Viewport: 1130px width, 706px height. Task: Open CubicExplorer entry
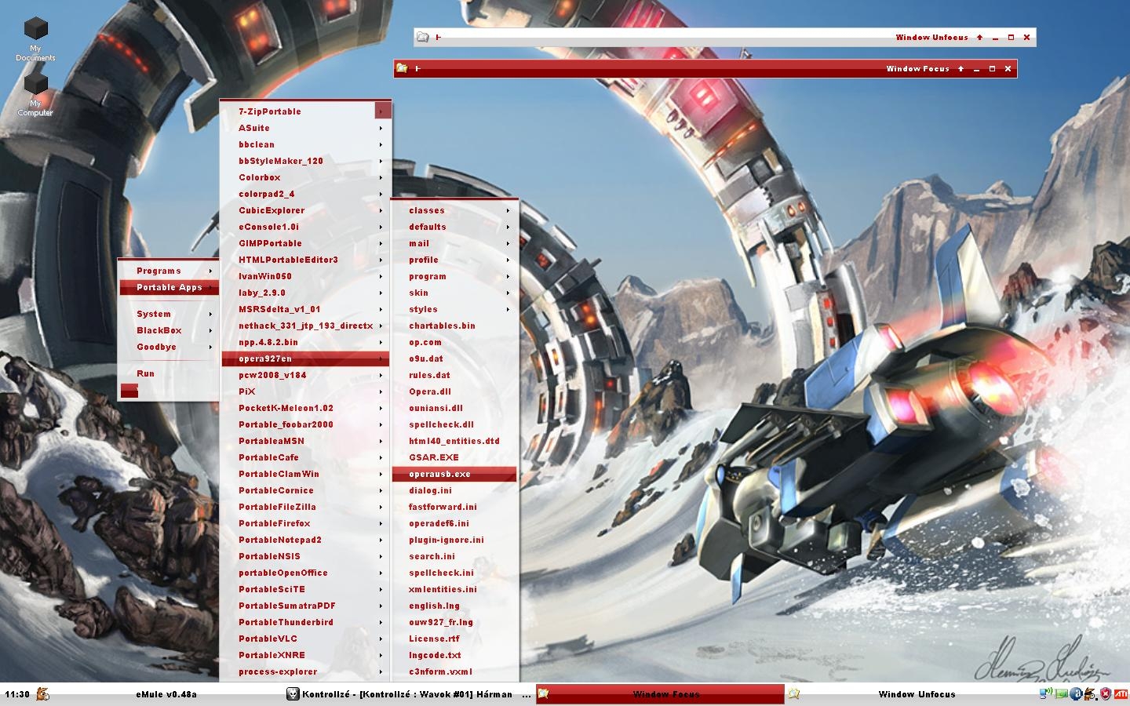coord(305,211)
